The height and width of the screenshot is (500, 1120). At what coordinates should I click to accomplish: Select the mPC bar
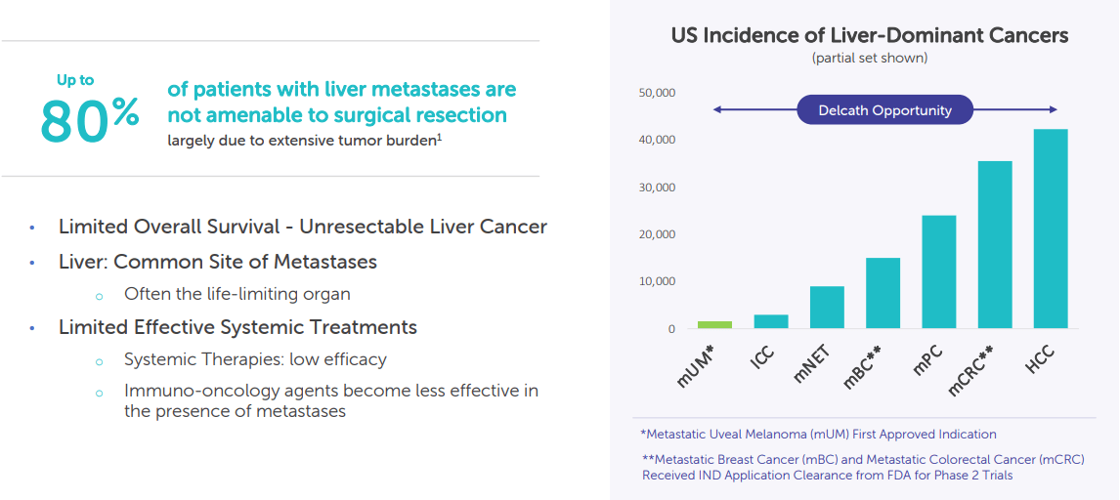coord(938,271)
